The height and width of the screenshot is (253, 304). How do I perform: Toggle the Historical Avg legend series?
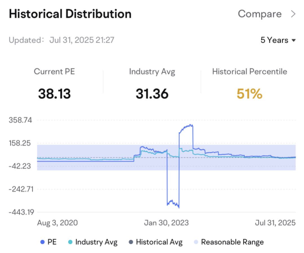[x=156, y=242]
